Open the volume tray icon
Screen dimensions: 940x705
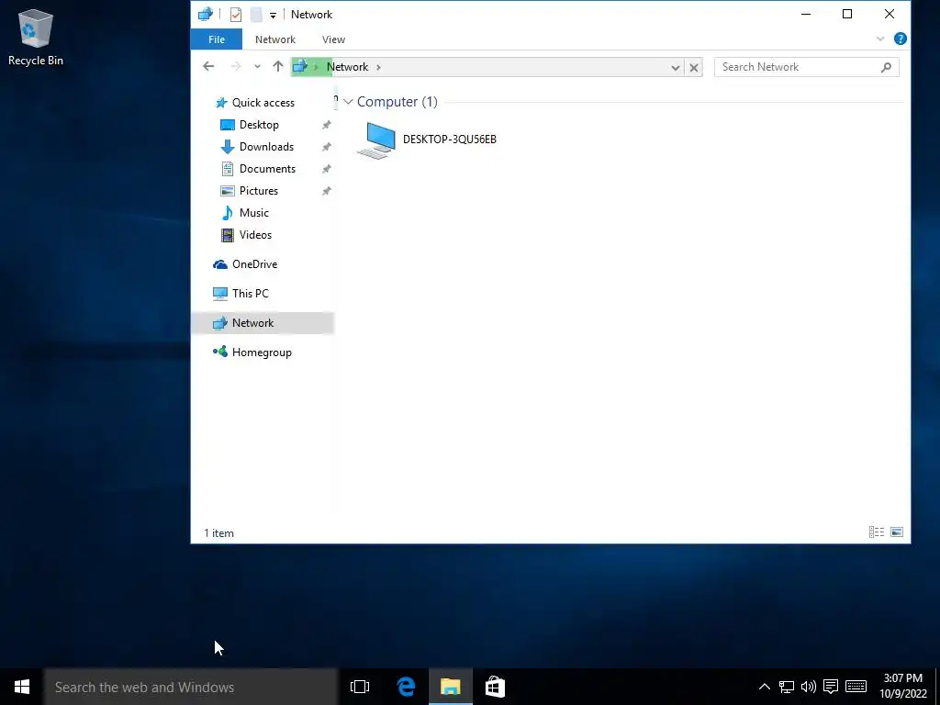tap(808, 687)
